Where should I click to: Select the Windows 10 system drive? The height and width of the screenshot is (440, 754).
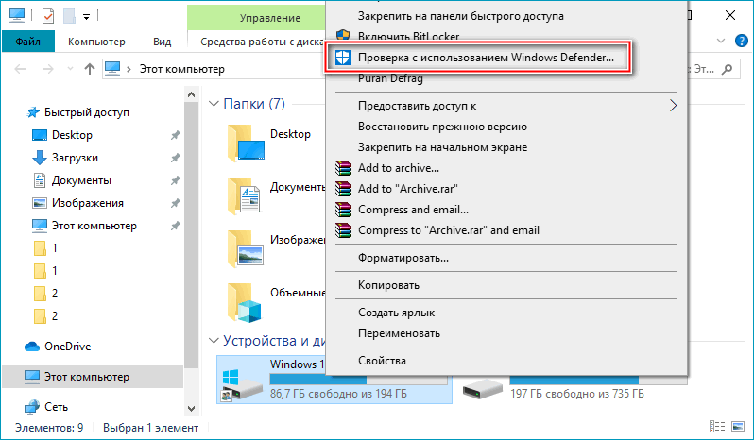pyautogui.click(x=334, y=380)
